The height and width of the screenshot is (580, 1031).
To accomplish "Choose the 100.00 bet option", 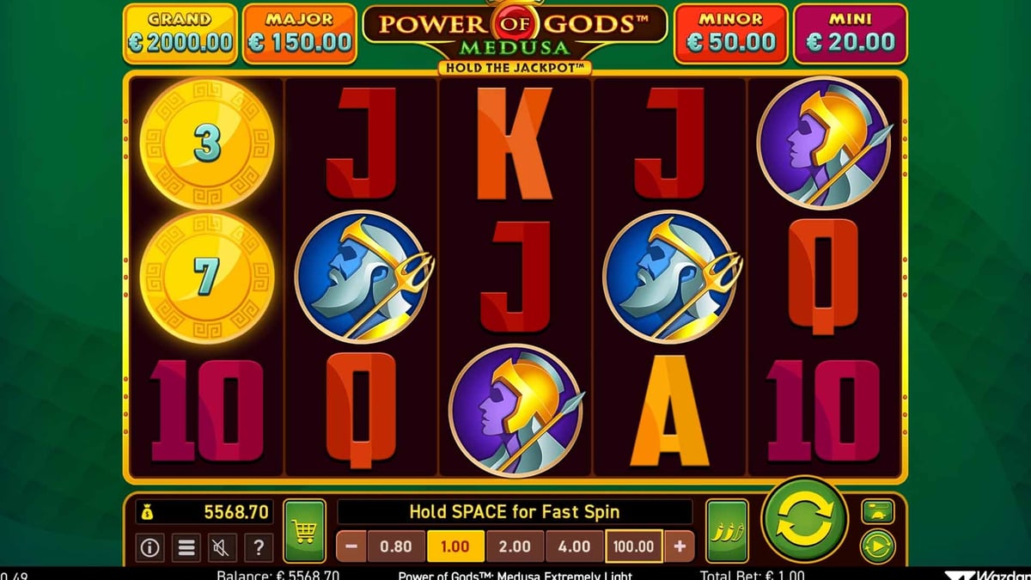I will pos(634,546).
